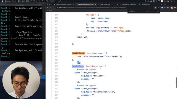Switch to the ChatBus Medium article tab
This screenshot has width=177, height=99.
click(64, 4)
